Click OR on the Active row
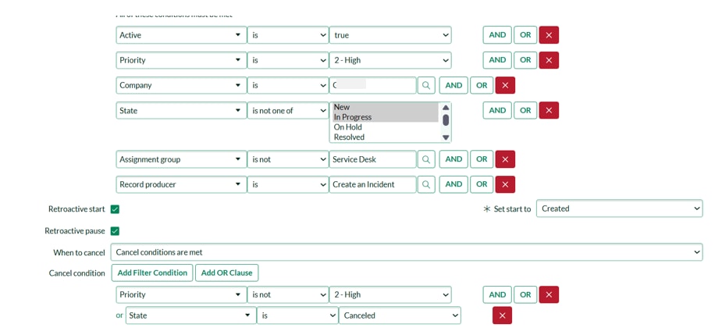 pos(525,35)
